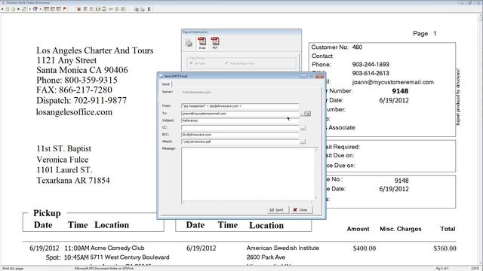The image size is (483, 271).
Task: Click into the empty CC field
Action: 240,127
